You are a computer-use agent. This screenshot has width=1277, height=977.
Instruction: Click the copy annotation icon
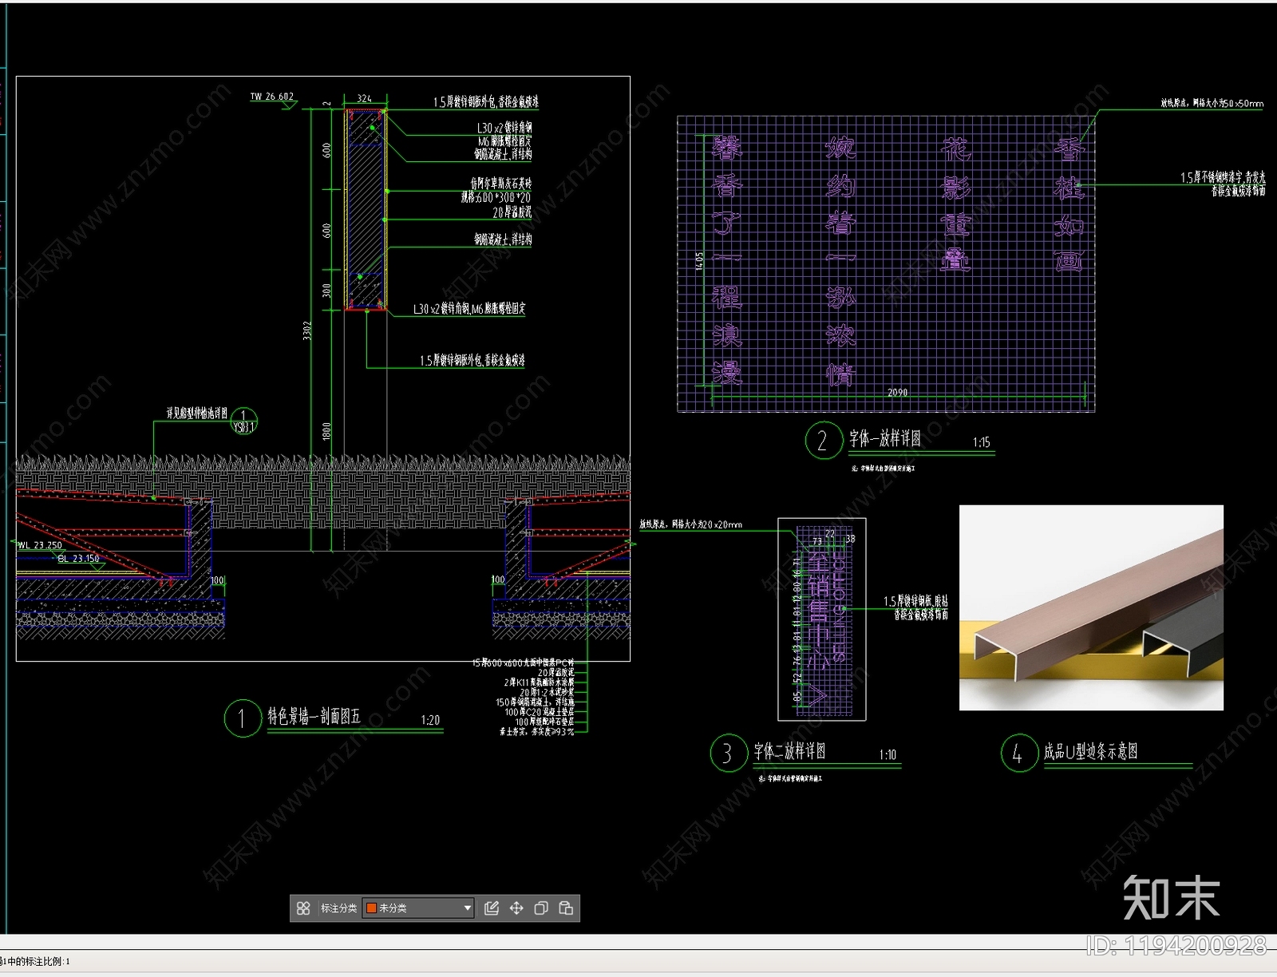tap(541, 908)
